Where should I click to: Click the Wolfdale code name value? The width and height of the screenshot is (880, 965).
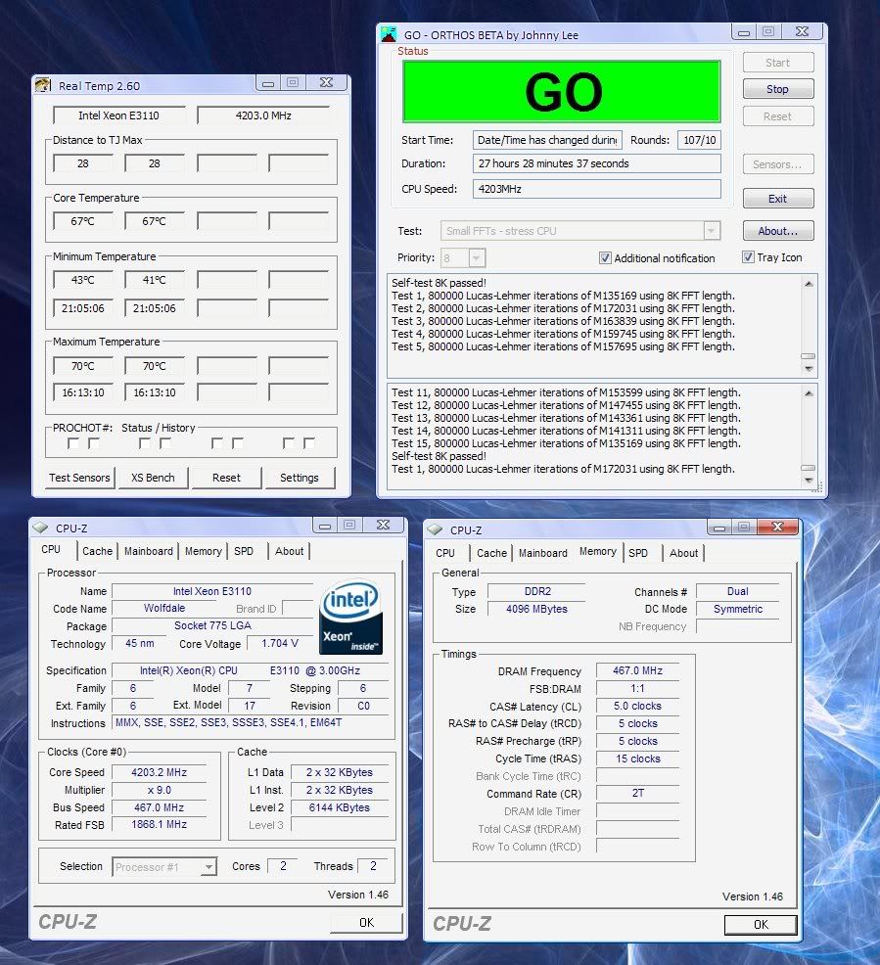[x=164, y=608]
